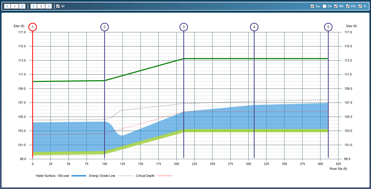Click the forward arrow beside the "5" field

(49, 6)
